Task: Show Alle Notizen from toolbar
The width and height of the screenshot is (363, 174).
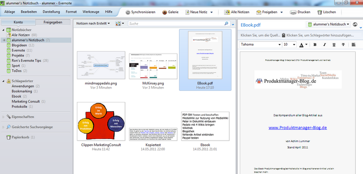Action: point(227,12)
